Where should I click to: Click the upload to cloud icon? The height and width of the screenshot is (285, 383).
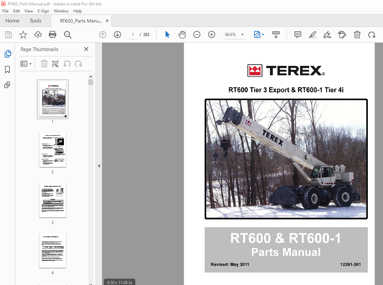[38, 35]
